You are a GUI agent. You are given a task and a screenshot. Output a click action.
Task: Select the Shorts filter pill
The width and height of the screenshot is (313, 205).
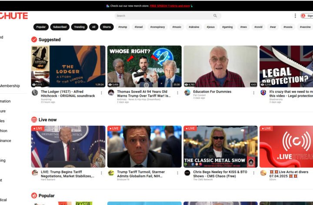107,27
